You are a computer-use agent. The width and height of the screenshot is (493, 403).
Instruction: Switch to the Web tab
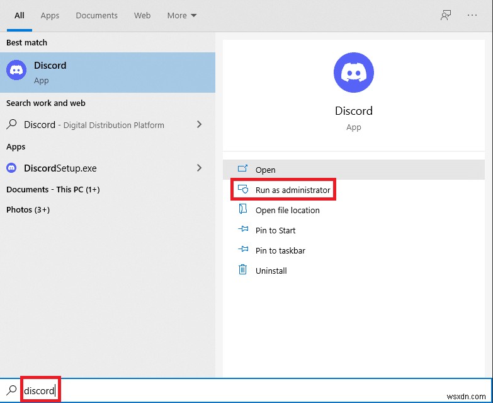[142, 15]
